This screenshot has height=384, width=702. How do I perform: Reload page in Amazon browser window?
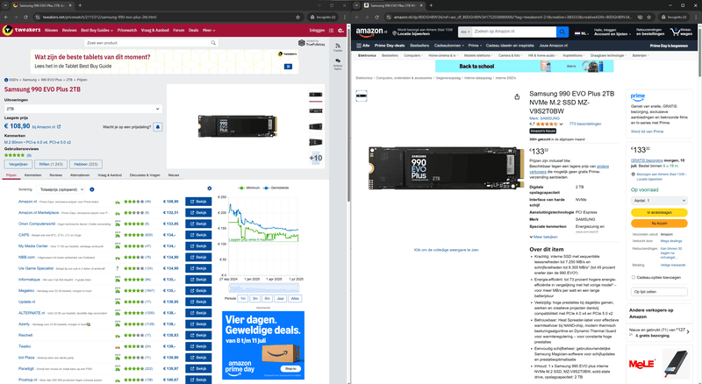coord(376,17)
